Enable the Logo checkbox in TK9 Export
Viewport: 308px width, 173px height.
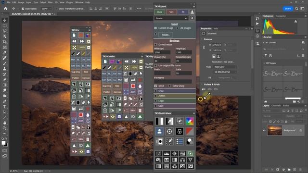click(x=155, y=100)
